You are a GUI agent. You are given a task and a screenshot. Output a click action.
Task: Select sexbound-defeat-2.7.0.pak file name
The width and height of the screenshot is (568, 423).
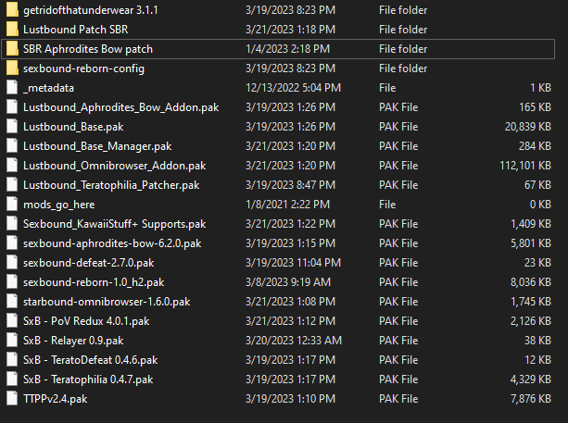(88, 263)
